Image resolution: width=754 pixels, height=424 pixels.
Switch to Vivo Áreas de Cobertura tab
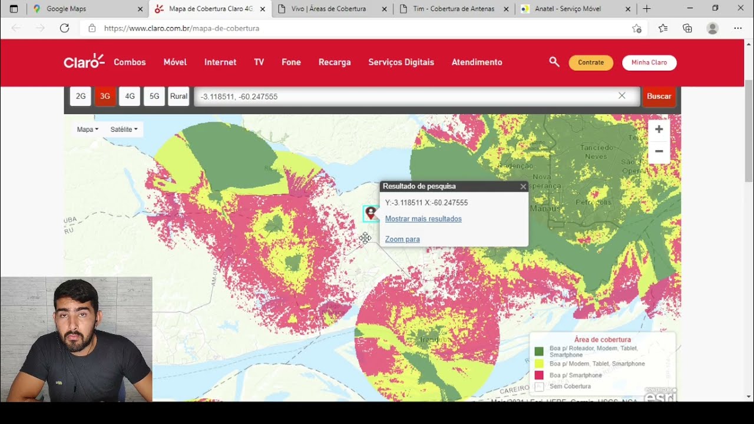[x=332, y=9]
